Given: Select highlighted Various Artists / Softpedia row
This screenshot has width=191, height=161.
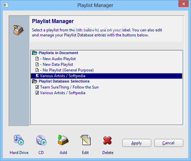Looking at the screenshot, I should [106, 76].
